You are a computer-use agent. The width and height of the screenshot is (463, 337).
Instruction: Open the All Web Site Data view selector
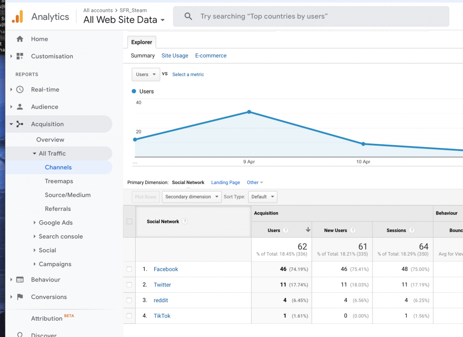click(124, 19)
